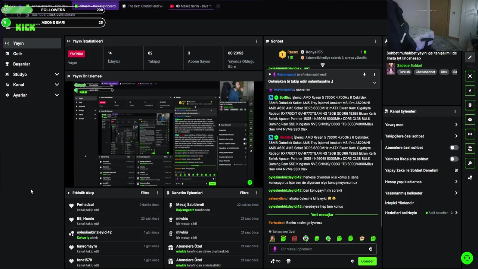Image resolution: width=478 pixels, height=269 pixels.
Task: Click BB_Homie in Etkinlik Akışı list
Action: tap(86, 219)
